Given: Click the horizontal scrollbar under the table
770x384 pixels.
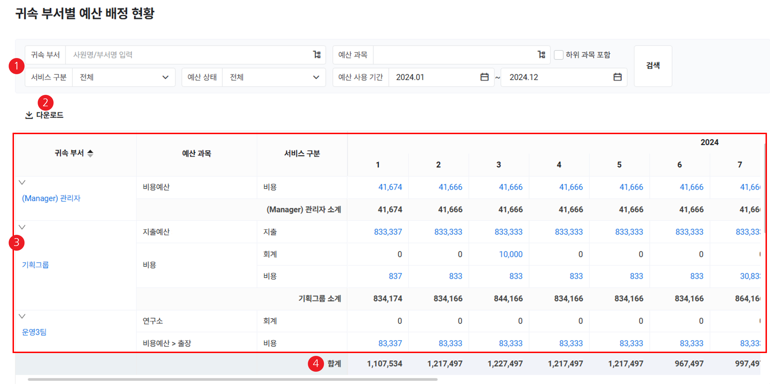Looking at the screenshot, I should pyautogui.click(x=232, y=380).
